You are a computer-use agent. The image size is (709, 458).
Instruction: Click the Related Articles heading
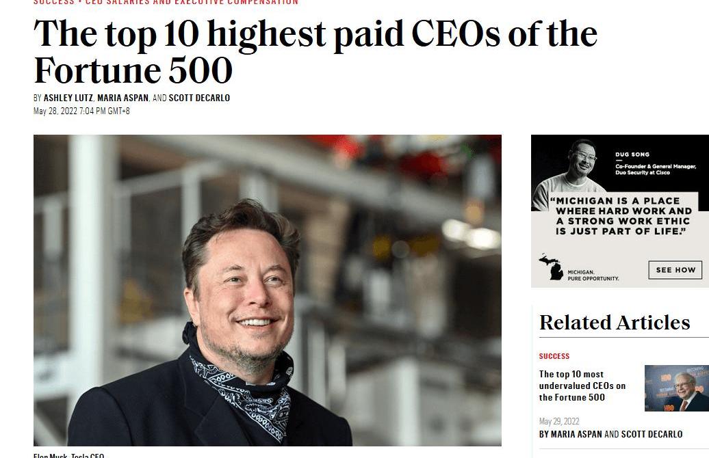tap(615, 323)
